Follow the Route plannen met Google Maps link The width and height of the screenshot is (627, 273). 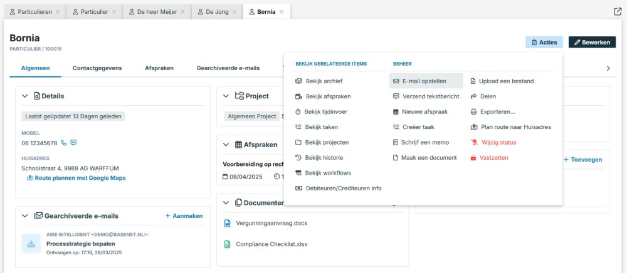coord(75,178)
